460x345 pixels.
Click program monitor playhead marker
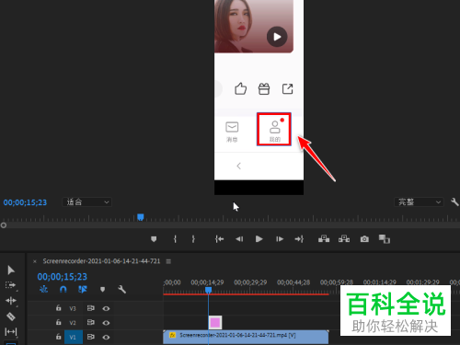pos(141,217)
